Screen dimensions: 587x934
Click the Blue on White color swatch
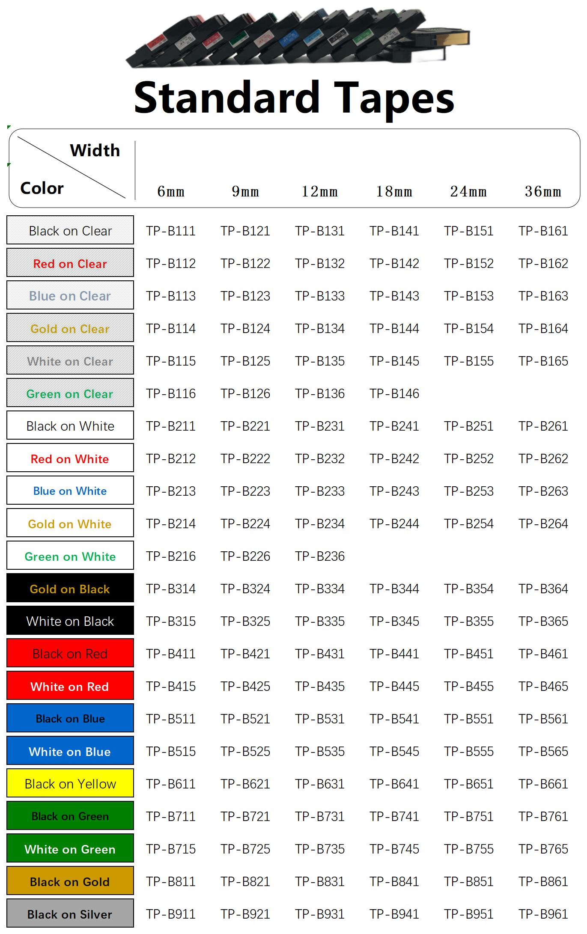click(x=70, y=491)
